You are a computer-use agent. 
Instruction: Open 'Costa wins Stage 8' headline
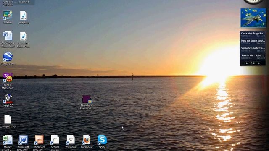pyautogui.click(x=253, y=34)
